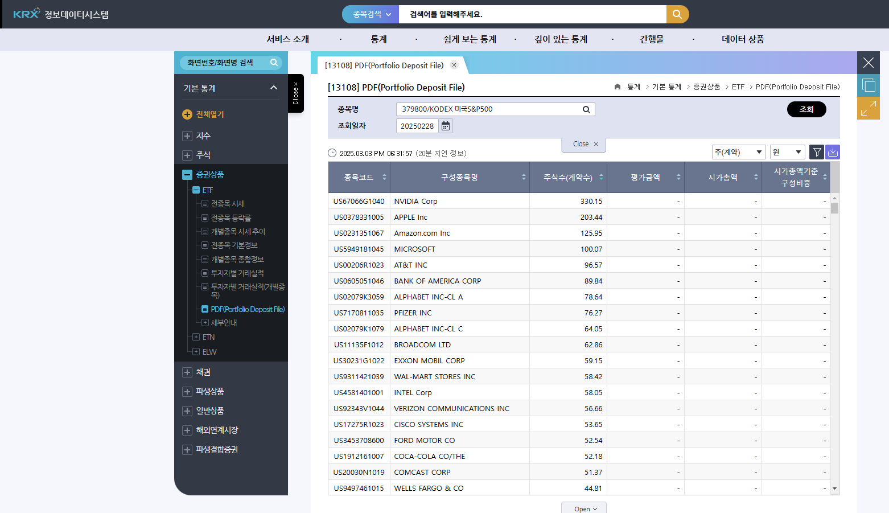
Task: Click magnifier icon in 종목명 field
Action: click(x=586, y=109)
